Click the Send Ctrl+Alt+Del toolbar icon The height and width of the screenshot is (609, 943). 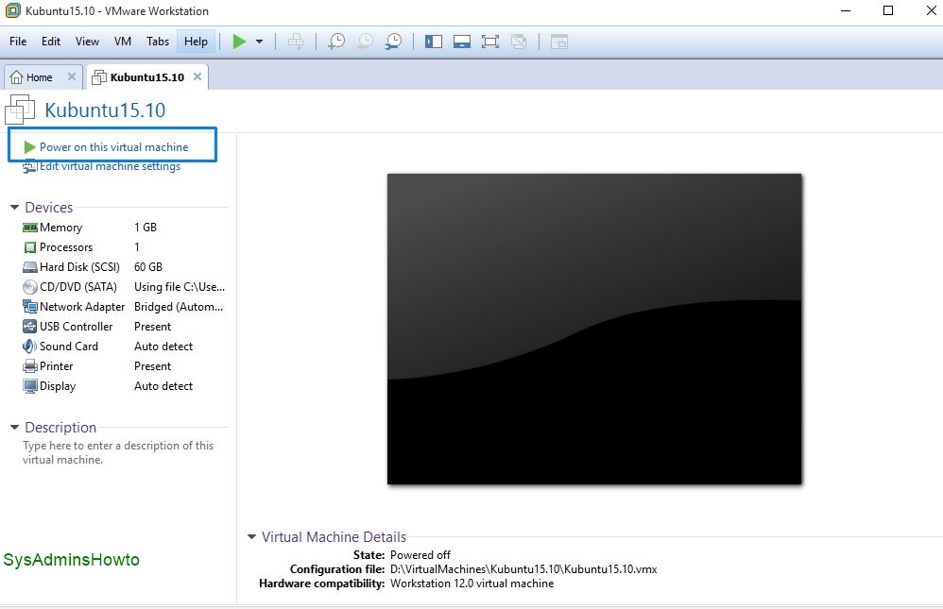click(x=296, y=42)
